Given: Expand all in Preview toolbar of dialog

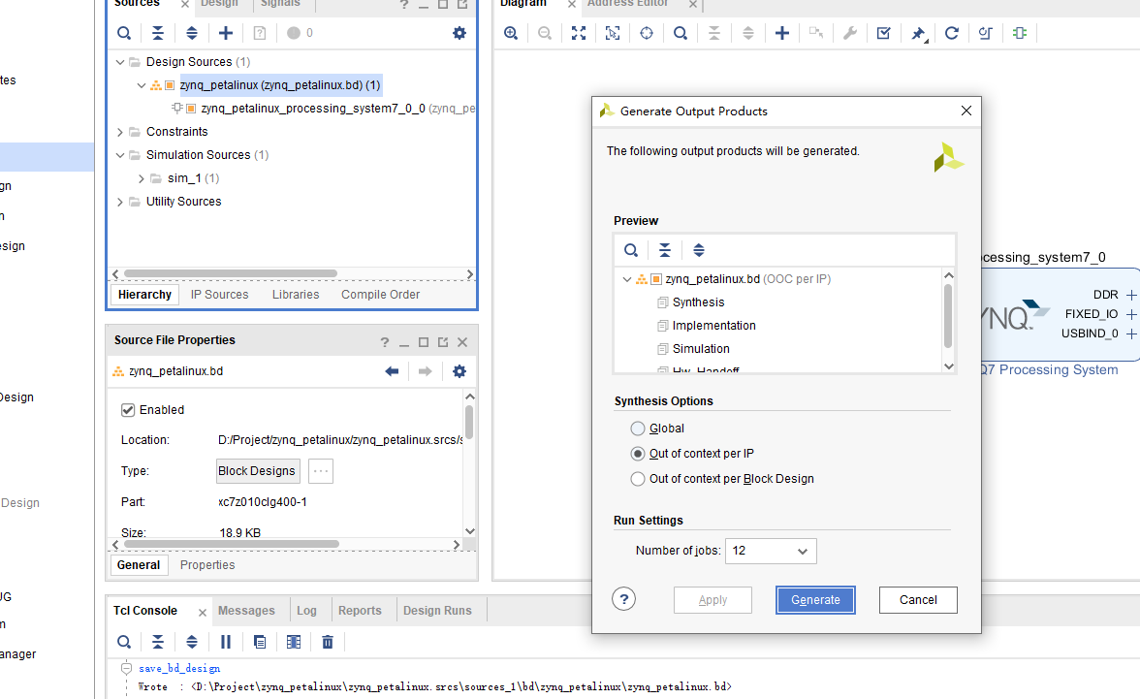Looking at the screenshot, I should point(699,250).
